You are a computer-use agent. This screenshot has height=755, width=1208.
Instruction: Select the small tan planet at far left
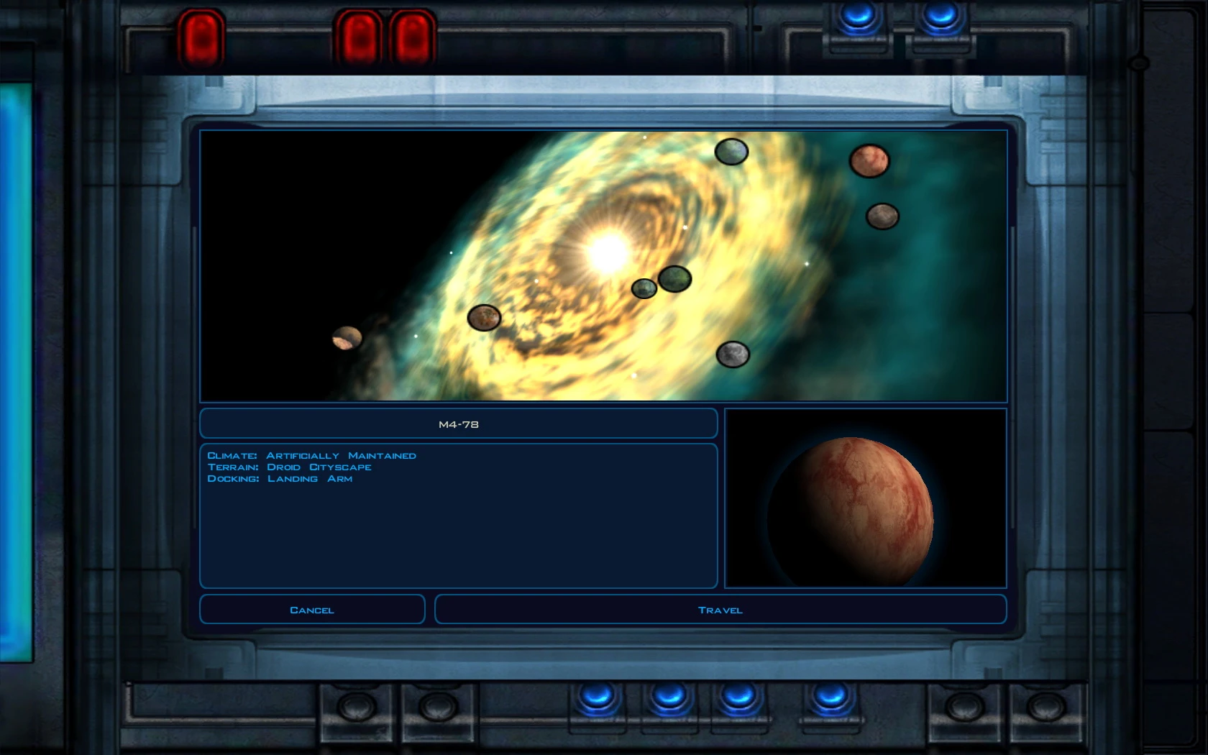click(347, 337)
